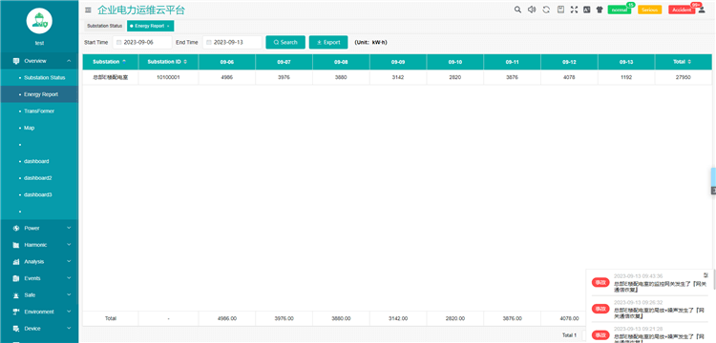This screenshot has height=343, width=716.
Task: Sort by Substation ID column
Action: [x=168, y=62]
